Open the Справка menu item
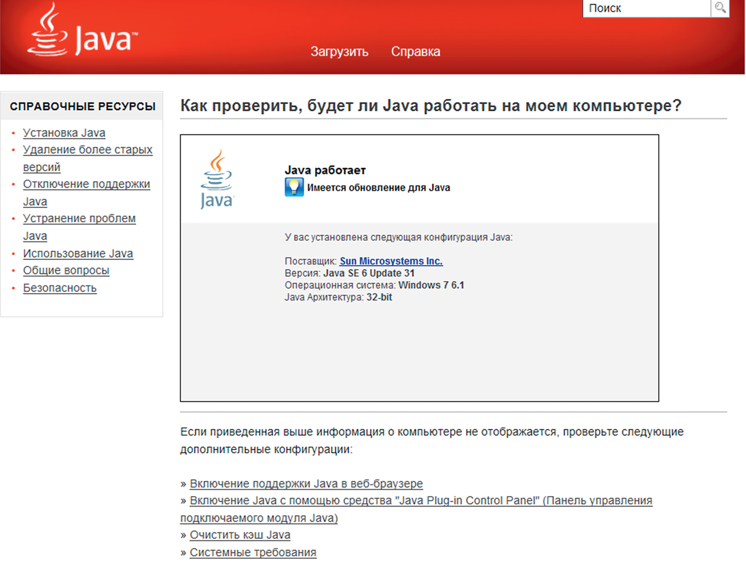Screen dimensions: 746x565 tap(415, 52)
